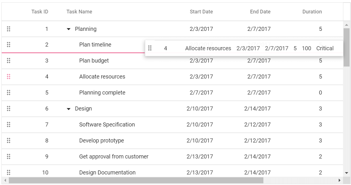Click vertical scrollbar down arrow
The height and width of the screenshot is (185, 351).
347,173
